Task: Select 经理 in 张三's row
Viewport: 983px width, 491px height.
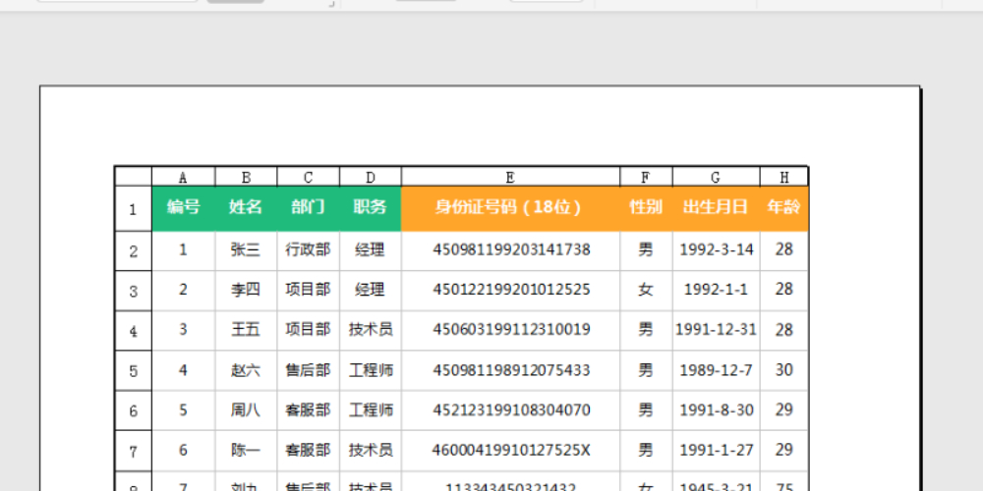Action: (x=370, y=250)
